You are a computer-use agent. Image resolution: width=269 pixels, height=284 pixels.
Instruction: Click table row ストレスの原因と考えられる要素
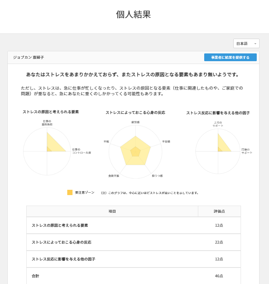click(x=133, y=225)
